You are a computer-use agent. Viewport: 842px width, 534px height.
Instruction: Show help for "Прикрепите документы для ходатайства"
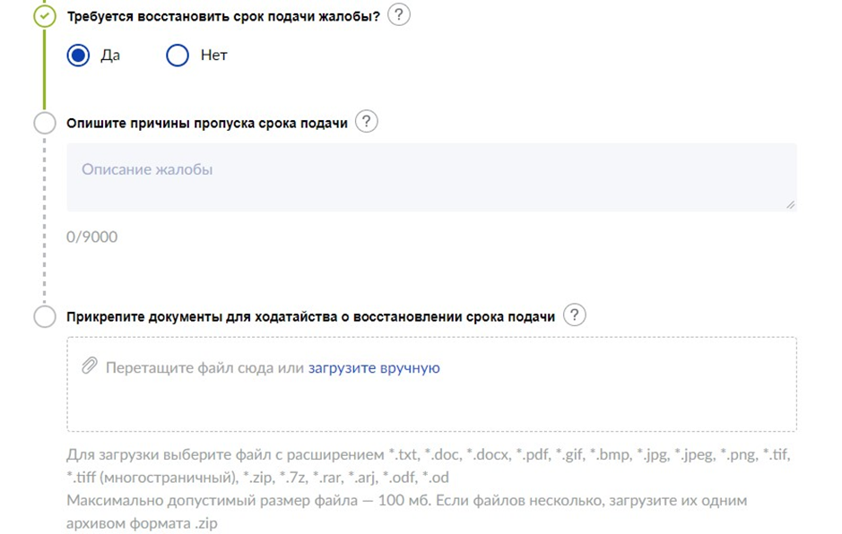pyautogui.click(x=574, y=315)
